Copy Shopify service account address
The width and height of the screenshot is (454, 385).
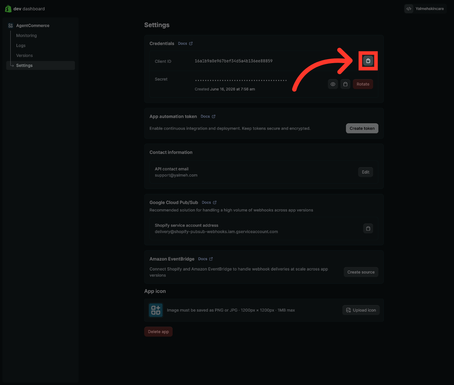(x=368, y=229)
